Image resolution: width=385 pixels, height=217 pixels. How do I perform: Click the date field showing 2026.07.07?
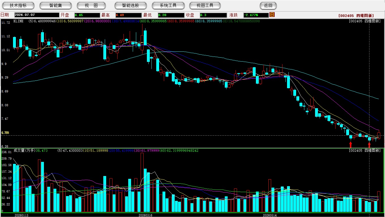37,15
